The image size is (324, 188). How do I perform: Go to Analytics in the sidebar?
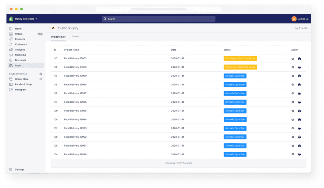[20, 50]
